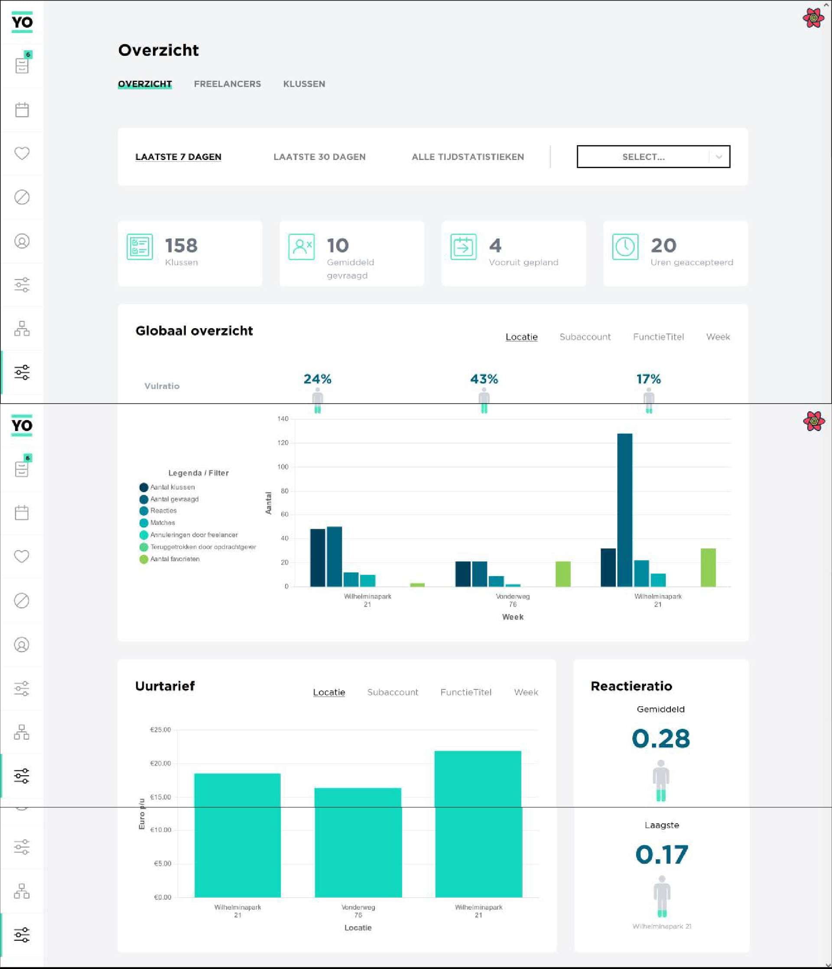This screenshot has width=832, height=969.
Task: Switch to the FREELANCERS tab
Action: (x=227, y=84)
